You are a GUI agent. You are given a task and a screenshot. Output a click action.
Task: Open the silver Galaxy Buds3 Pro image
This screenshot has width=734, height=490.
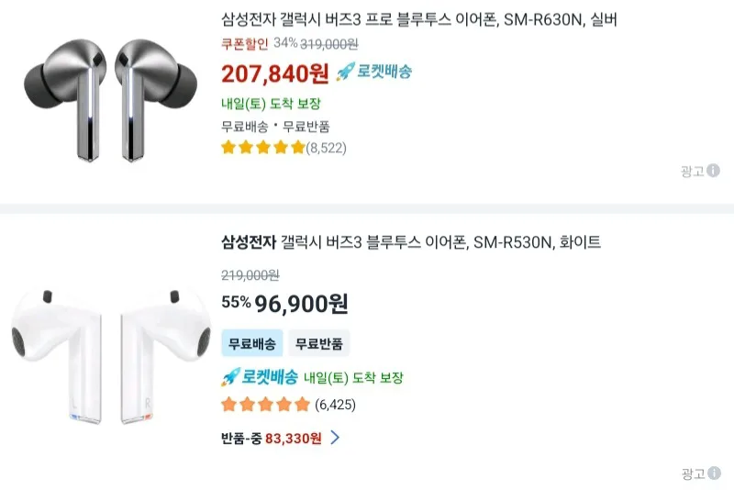coord(110,100)
